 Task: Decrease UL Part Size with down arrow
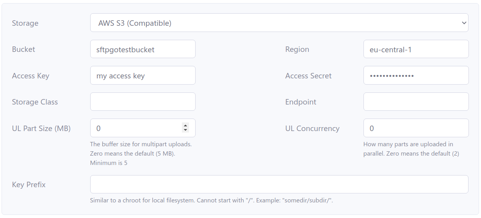[x=185, y=130]
